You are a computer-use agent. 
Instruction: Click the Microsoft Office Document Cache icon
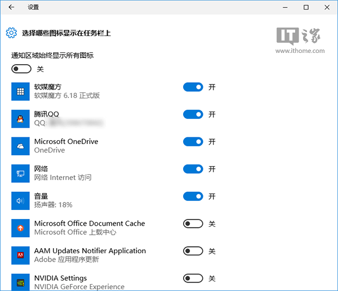[20, 227]
